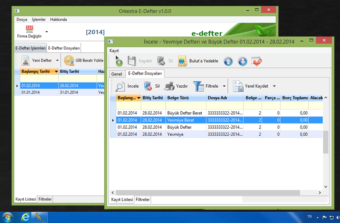Screen dimensions: 340x223
Task: Open the Yeni Defter dropdown arrow
Action: click(x=57, y=61)
